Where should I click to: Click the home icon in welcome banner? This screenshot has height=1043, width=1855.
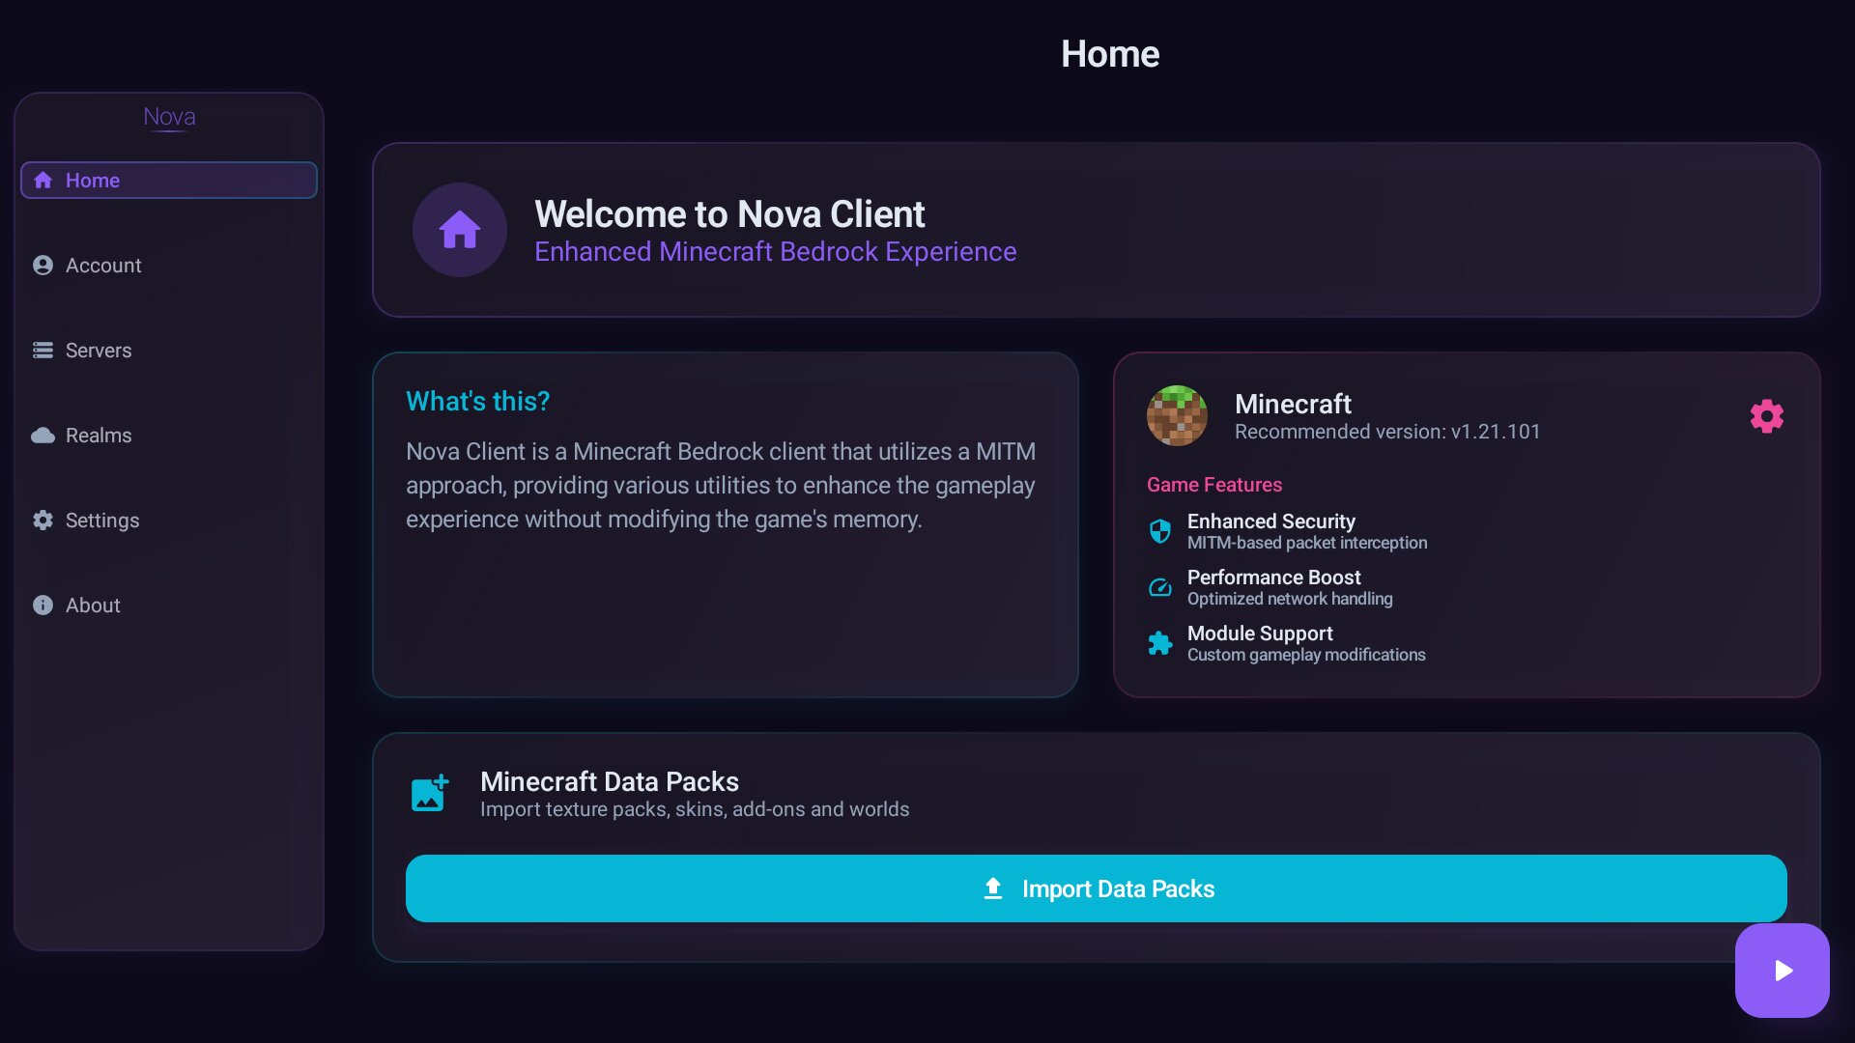pos(460,230)
